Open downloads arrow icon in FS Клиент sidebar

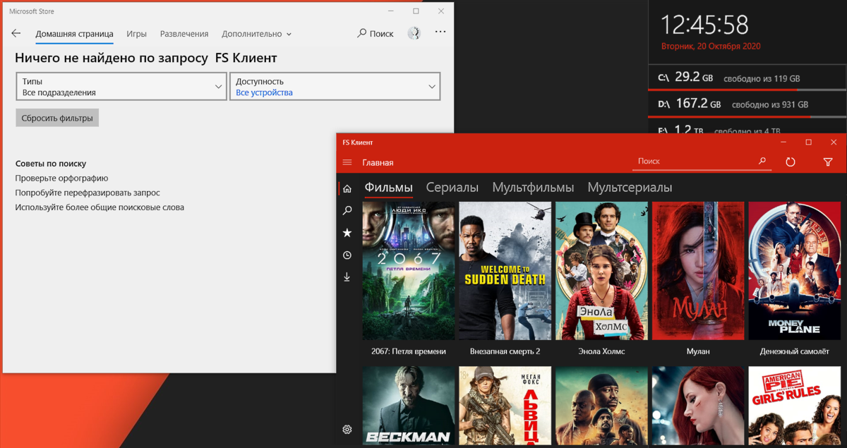[347, 277]
